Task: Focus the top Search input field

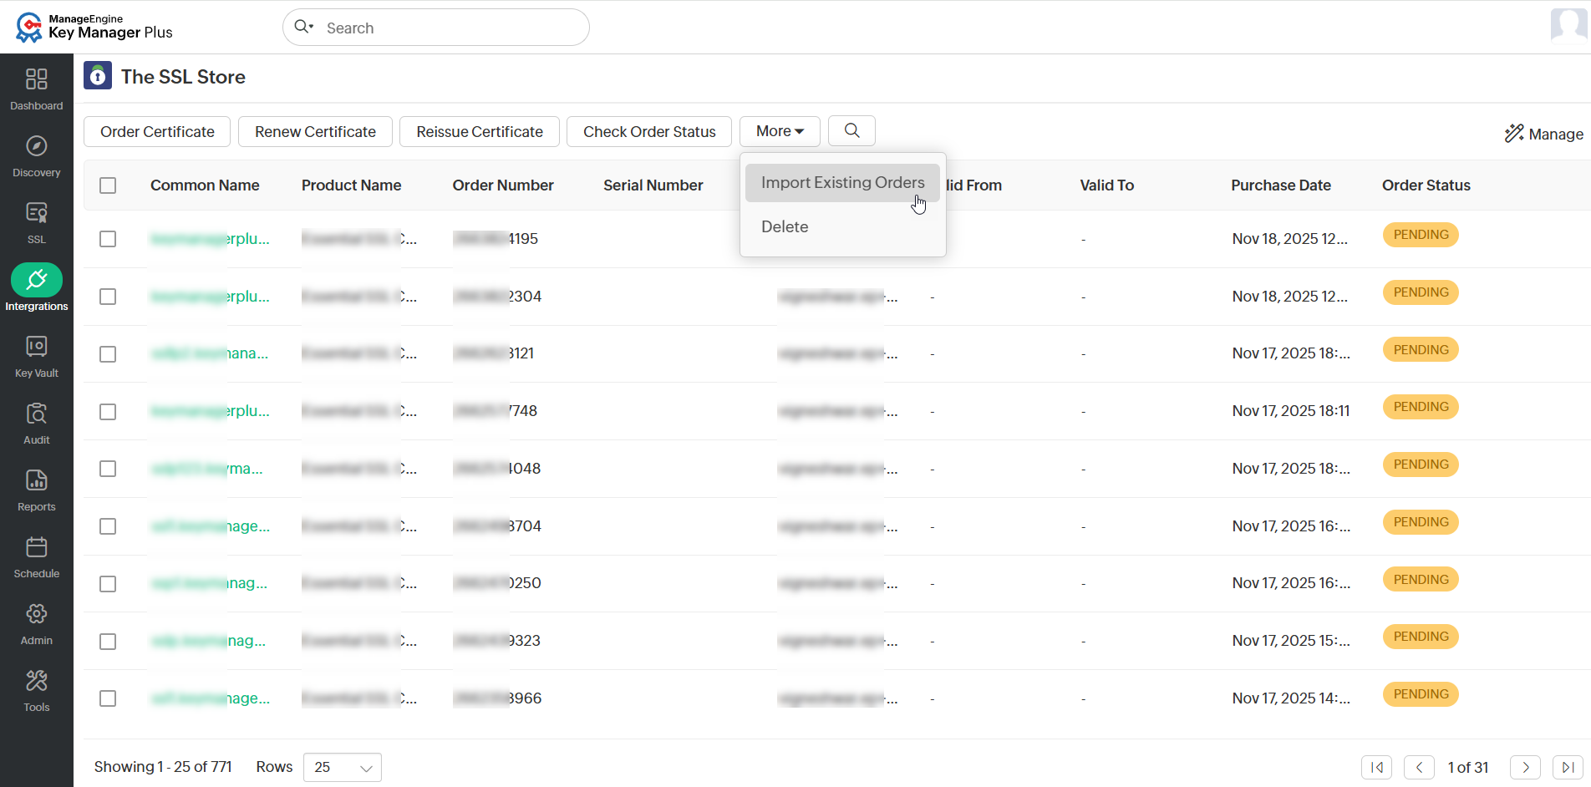Action: pos(436,28)
